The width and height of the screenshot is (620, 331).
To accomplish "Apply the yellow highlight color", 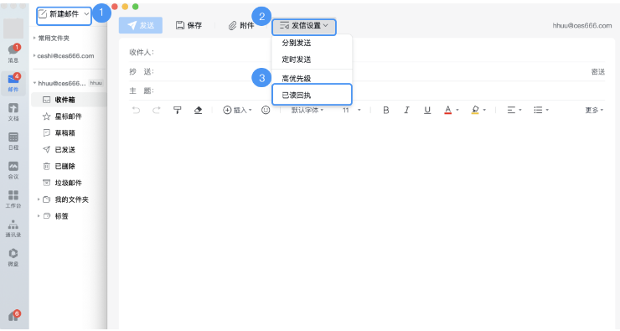I will (x=475, y=110).
